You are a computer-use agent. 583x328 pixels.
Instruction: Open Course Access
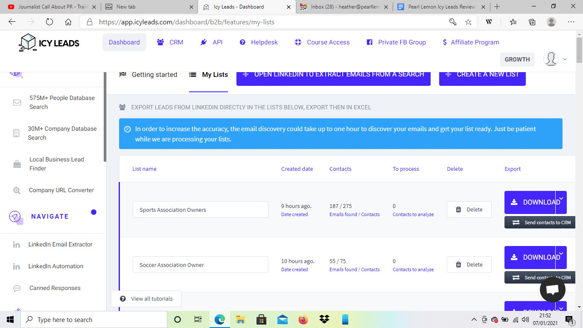322,42
